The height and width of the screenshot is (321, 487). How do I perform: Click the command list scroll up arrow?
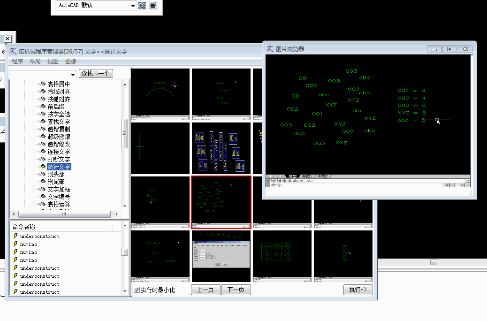(x=125, y=225)
